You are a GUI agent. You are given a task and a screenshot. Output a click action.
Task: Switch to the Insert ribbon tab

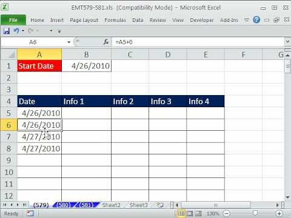coord(57,20)
